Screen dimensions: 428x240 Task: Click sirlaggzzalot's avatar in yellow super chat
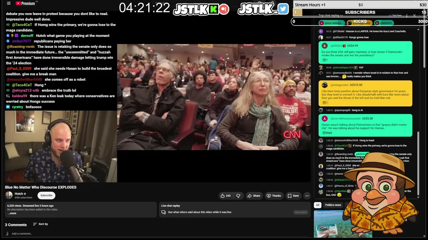click(x=324, y=85)
